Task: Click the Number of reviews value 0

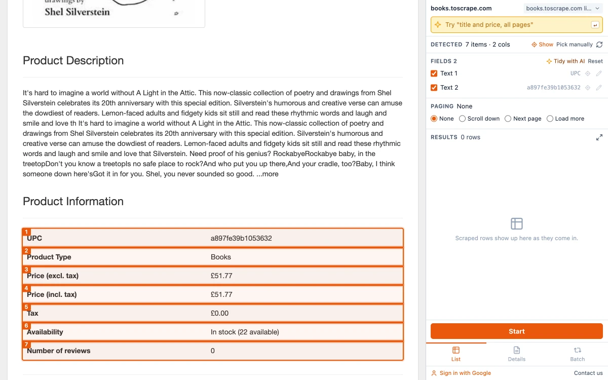Action: pos(213,351)
